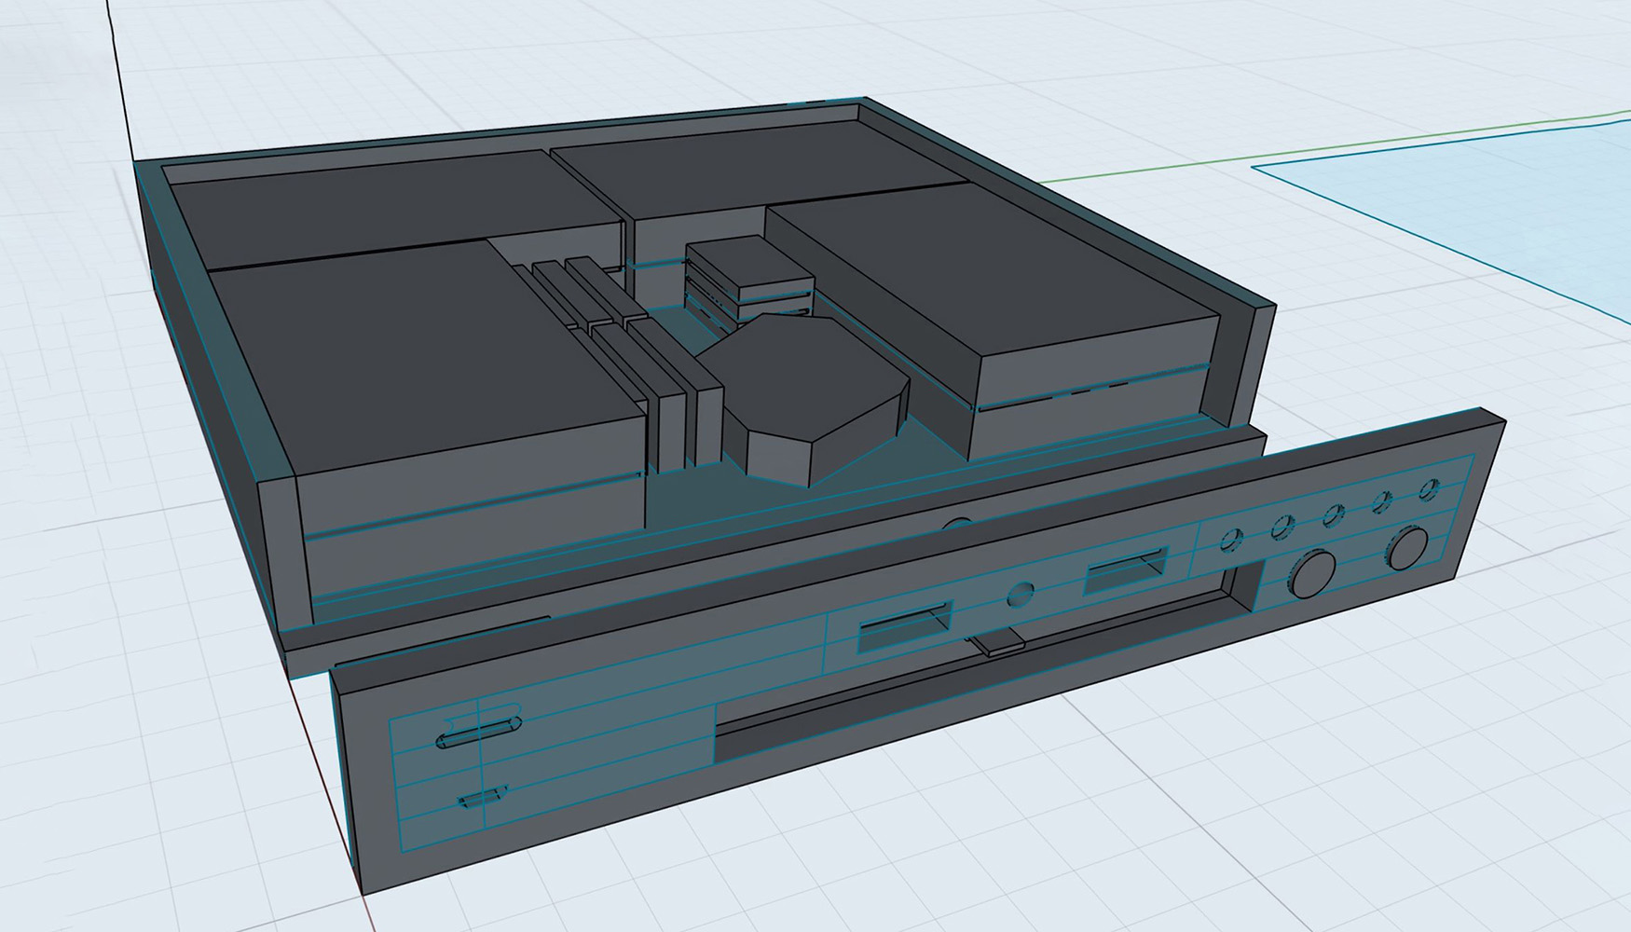Select the right rectangular port cutout on the front panel
Screen dimensions: 1631x932
coord(1127,569)
